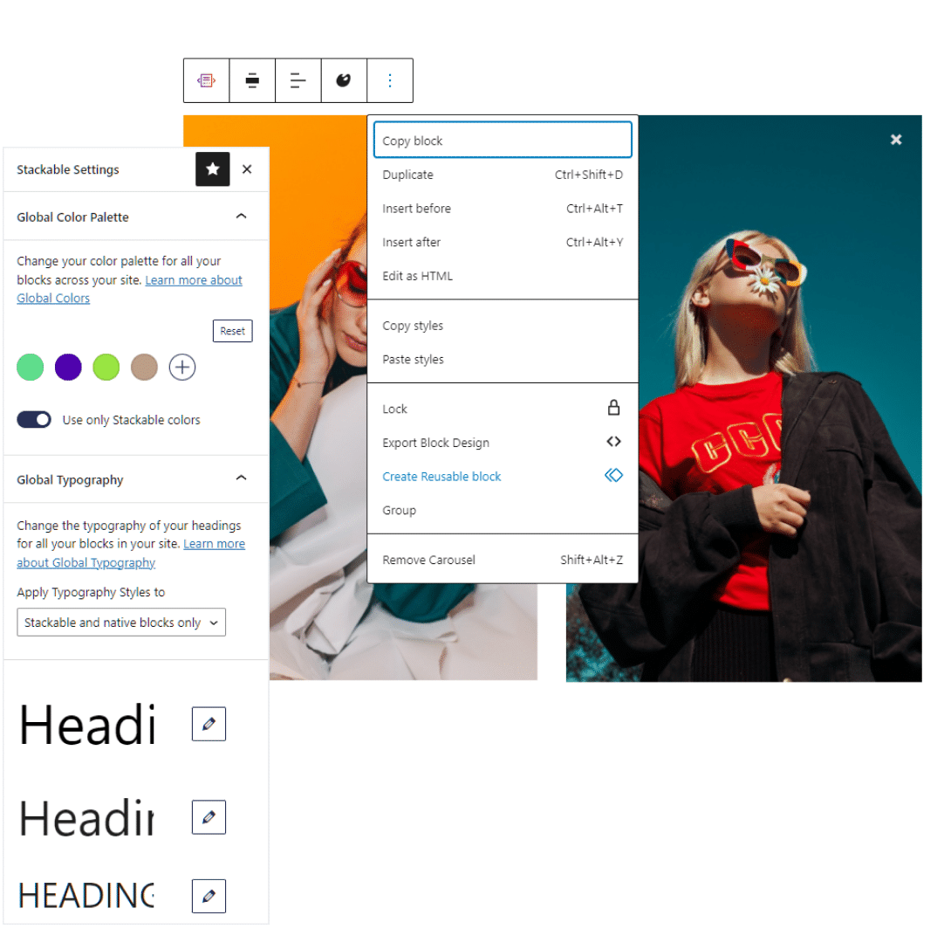Open Learn more about Global Typography link
Viewport: 944px width, 929px height.
pos(215,544)
